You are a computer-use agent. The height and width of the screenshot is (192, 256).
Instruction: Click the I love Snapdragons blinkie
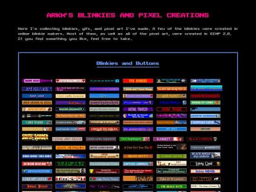[135, 139]
